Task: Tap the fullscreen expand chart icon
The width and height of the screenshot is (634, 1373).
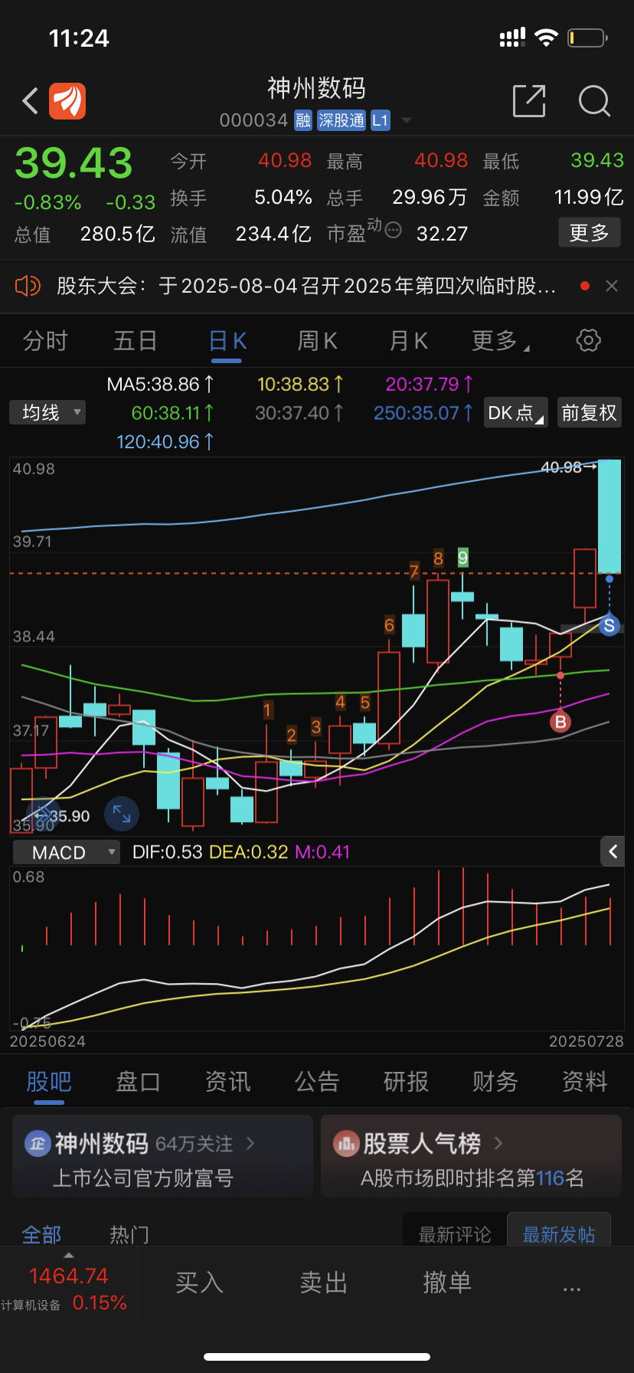Action: pyautogui.click(x=122, y=813)
